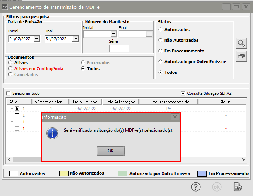
Task: Click the Final manifest number field
Action: pos(133,34)
